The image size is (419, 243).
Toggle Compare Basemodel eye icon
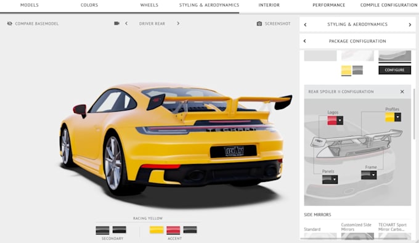click(x=10, y=23)
